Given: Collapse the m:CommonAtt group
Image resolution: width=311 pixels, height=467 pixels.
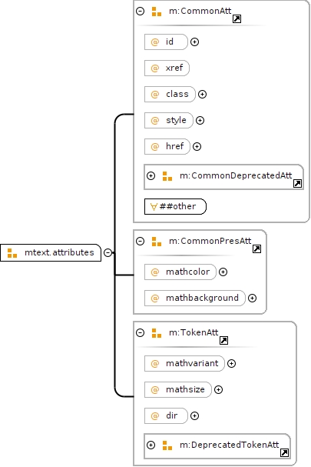Looking at the screenshot, I should [140, 12].
